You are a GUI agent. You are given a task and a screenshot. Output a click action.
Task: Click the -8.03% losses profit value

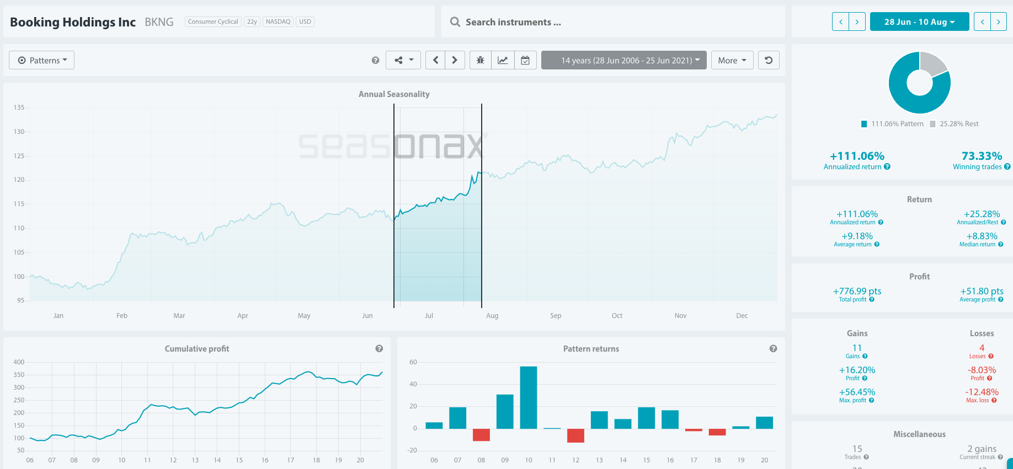(x=982, y=370)
